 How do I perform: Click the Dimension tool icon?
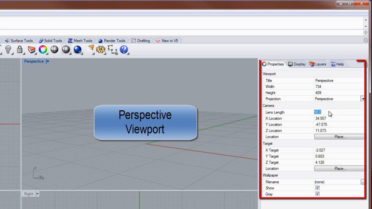[x=112, y=50]
